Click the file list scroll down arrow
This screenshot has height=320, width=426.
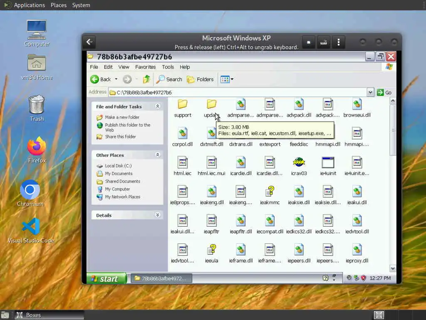393,269
